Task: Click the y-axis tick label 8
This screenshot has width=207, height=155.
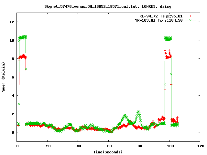Action: tap(13, 59)
